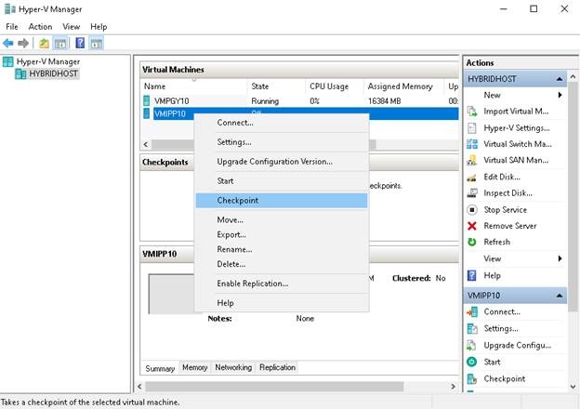Open the Action menu
Viewport: 580px width, 409px height.
(40, 27)
